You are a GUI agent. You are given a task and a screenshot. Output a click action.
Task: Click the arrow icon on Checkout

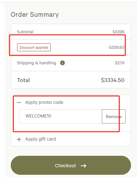coord(84,166)
